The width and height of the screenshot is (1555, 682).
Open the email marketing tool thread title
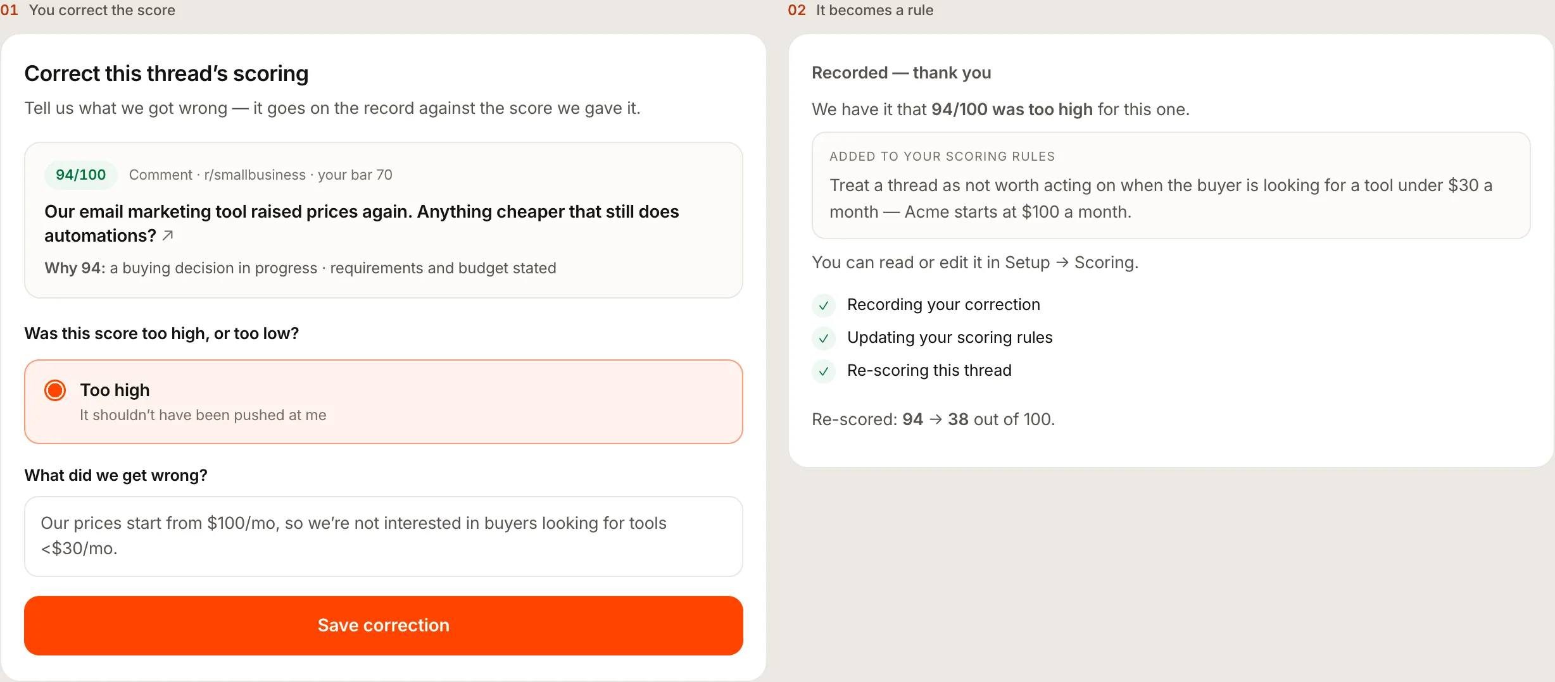coord(362,223)
